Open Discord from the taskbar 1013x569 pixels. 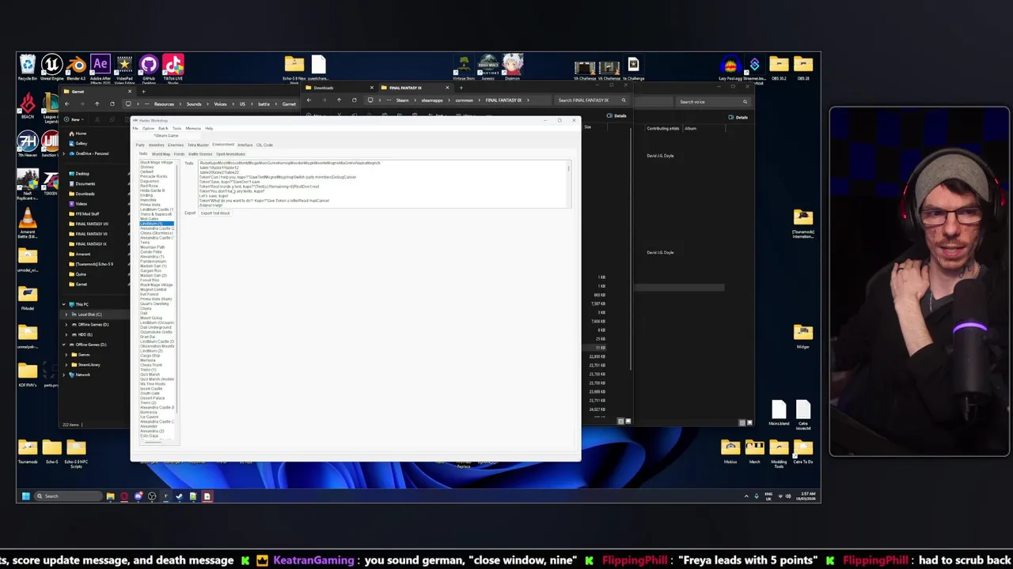138,496
